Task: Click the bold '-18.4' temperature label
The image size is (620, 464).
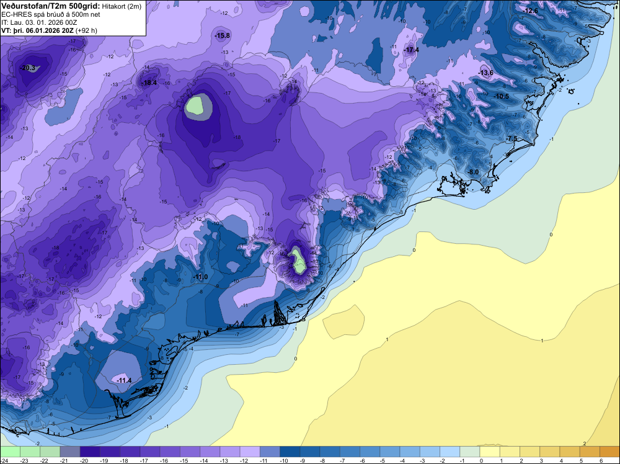Action: (x=149, y=83)
